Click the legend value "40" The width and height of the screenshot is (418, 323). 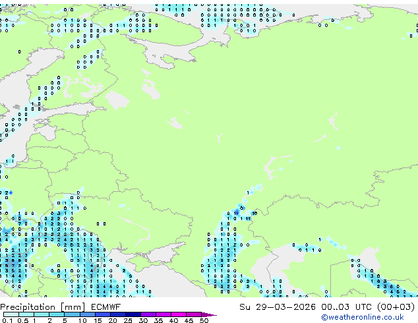[x=173, y=320]
